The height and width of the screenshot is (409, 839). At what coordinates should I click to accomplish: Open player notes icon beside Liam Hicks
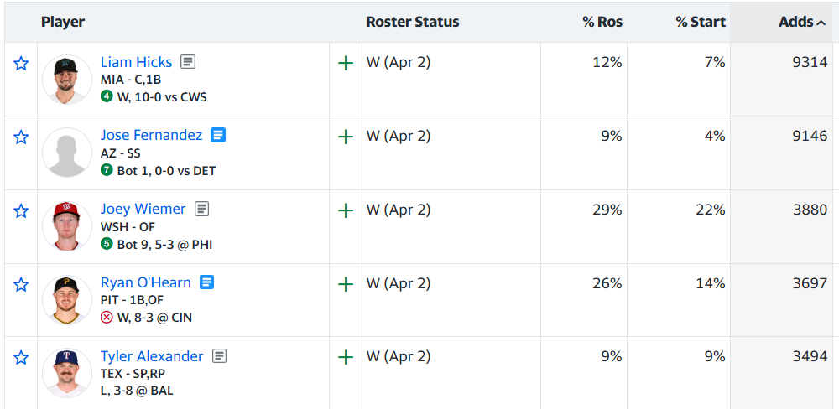coord(188,62)
